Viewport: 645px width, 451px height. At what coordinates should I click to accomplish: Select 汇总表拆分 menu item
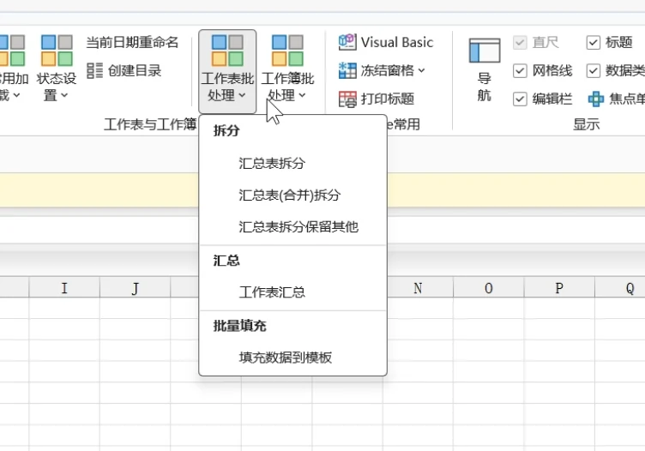click(292, 163)
